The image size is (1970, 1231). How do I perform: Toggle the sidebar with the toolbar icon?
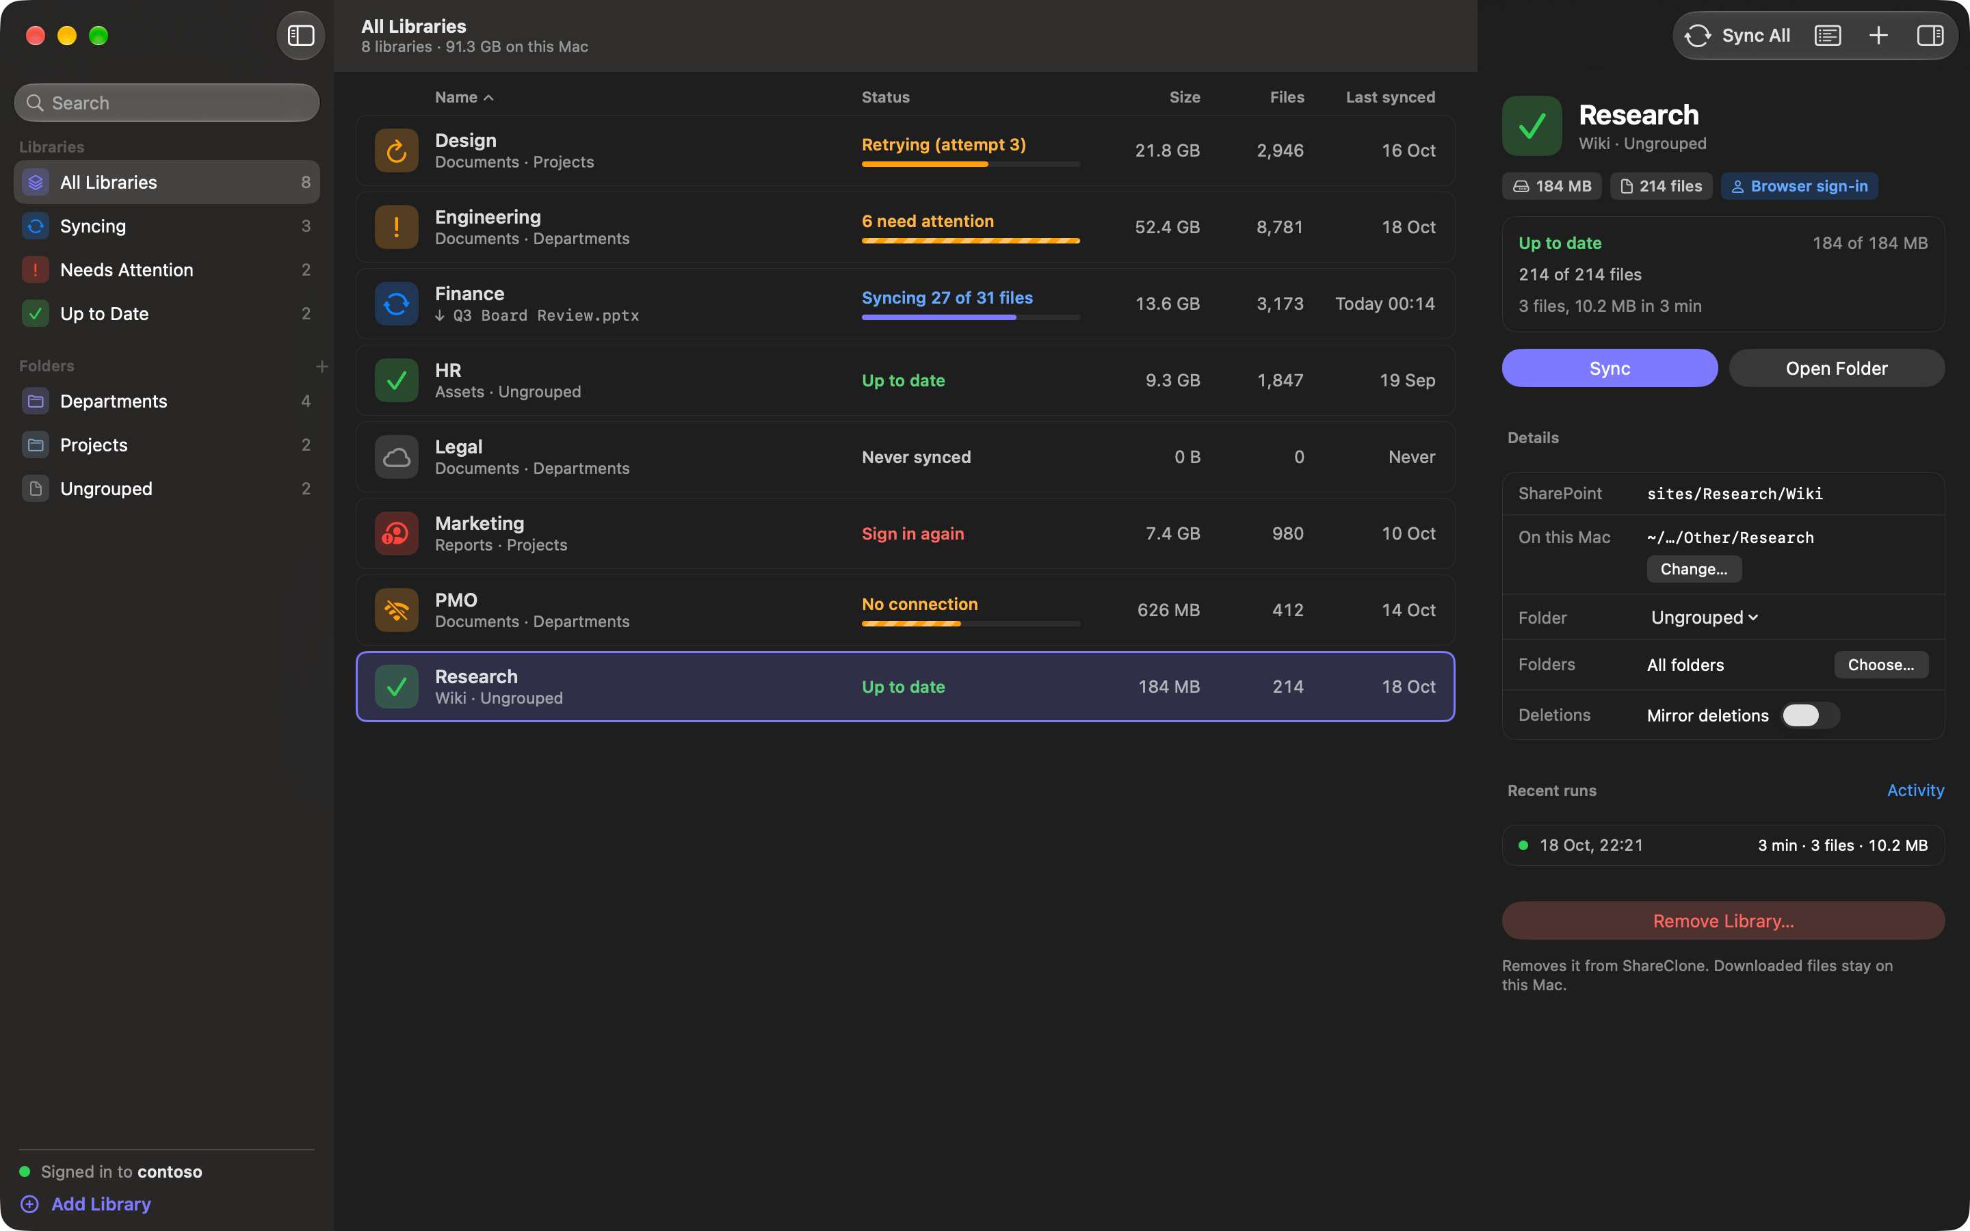click(300, 36)
